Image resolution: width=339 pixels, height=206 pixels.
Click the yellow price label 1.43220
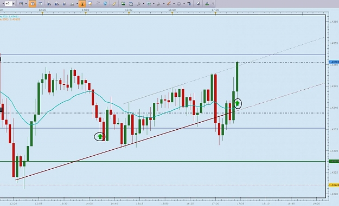point(334,185)
